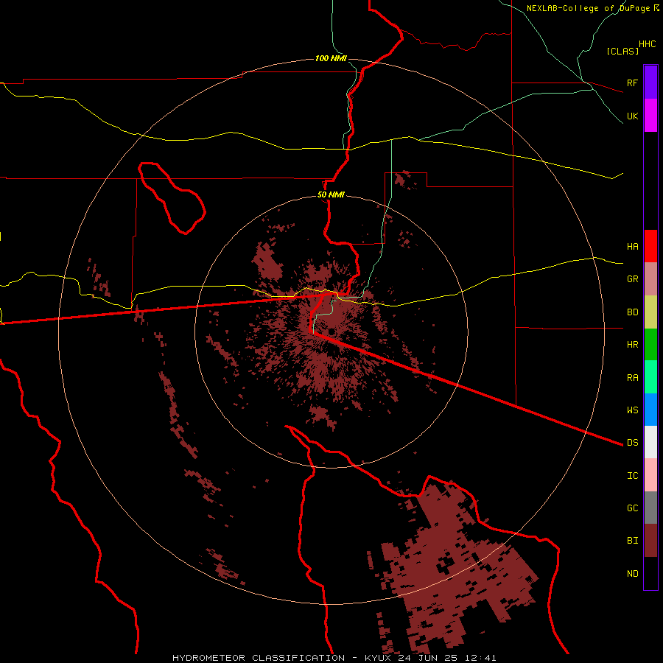Click the BI legend label
The image size is (663, 663).
(632, 541)
